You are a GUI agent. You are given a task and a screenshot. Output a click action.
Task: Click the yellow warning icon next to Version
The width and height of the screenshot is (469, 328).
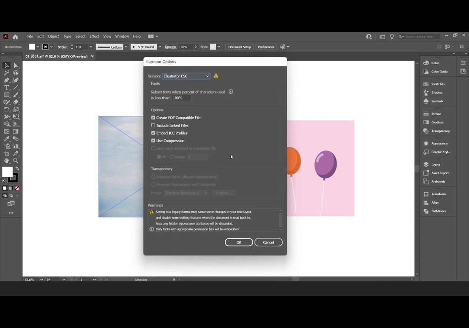(x=216, y=76)
